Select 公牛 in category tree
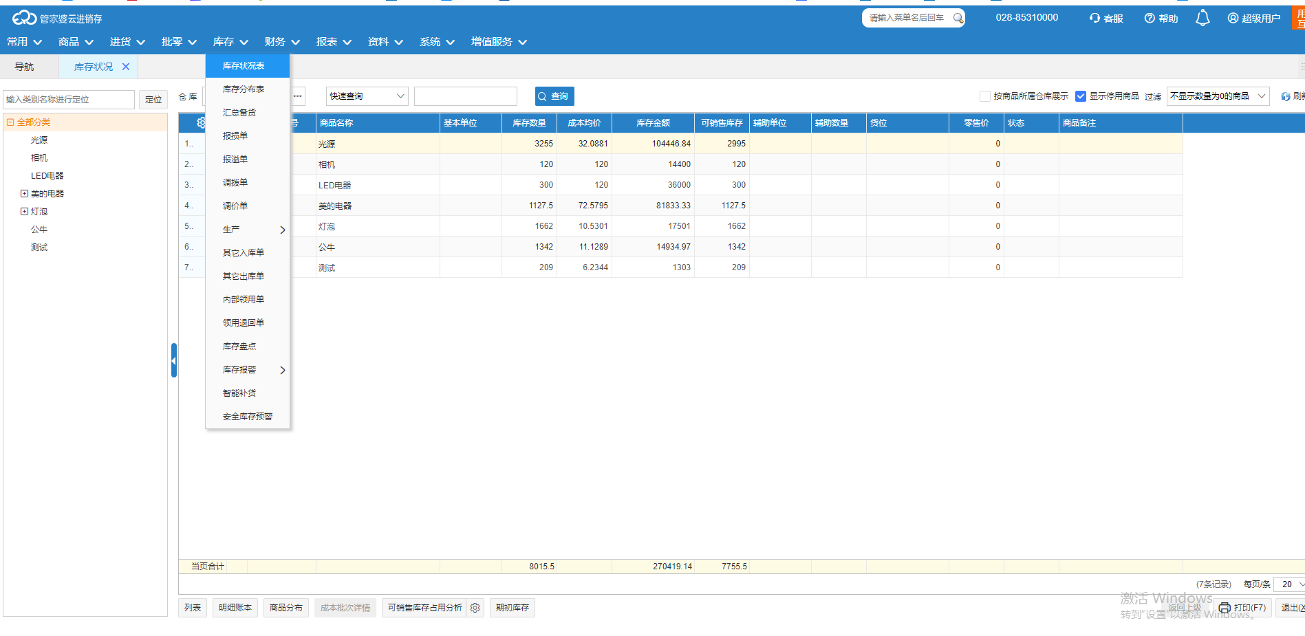The width and height of the screenshot is (1305, 636). tap(39, 230)
